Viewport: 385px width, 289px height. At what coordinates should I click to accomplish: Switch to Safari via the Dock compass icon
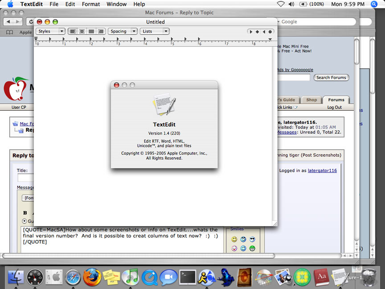coord(73,277)
